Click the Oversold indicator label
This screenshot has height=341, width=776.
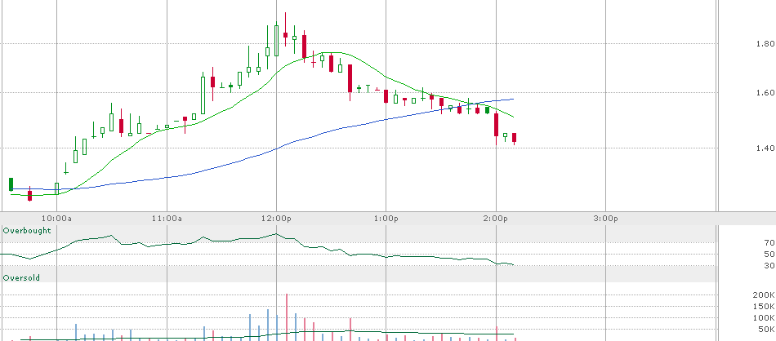point(21,277)
